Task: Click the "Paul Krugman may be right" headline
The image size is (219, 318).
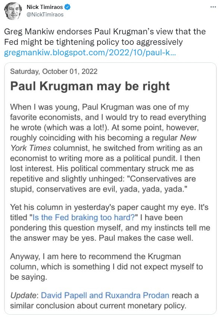Action: pos(90,86)
